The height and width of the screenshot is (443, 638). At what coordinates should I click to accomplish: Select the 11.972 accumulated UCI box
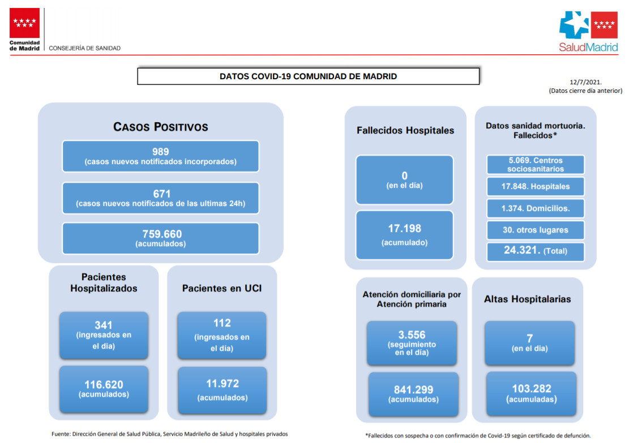point(222,390)
